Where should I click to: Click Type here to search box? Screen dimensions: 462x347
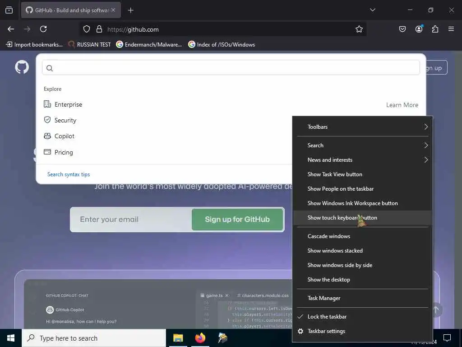pos(94,338)
